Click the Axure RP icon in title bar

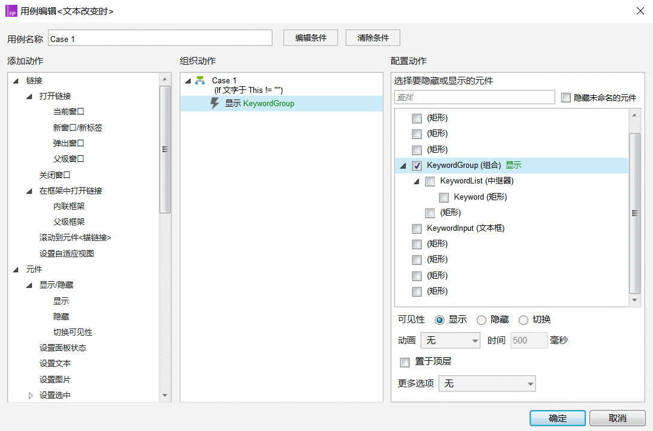(x=11, y=11)
